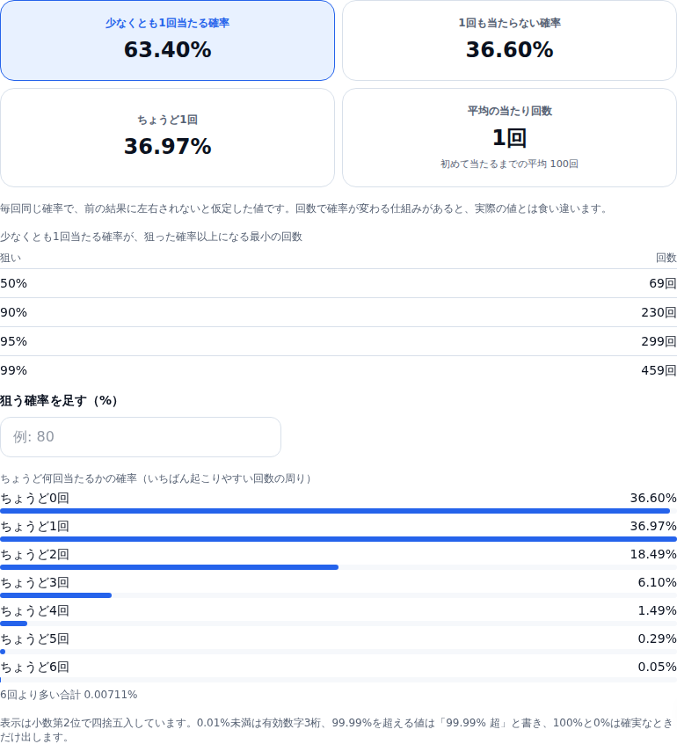Select the 少なくとも1回当たる確率 63.40% card

167,40
